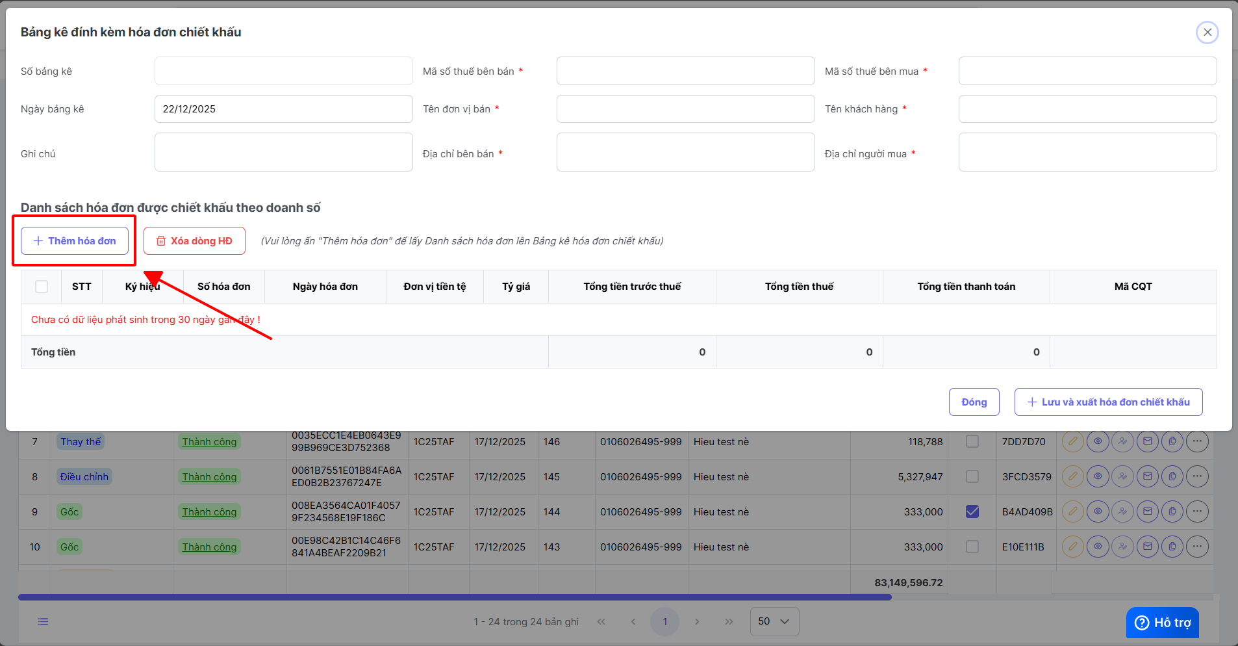1238x646 pixels.
Task: Go to next page with right chevron
Action: [697, 622]
